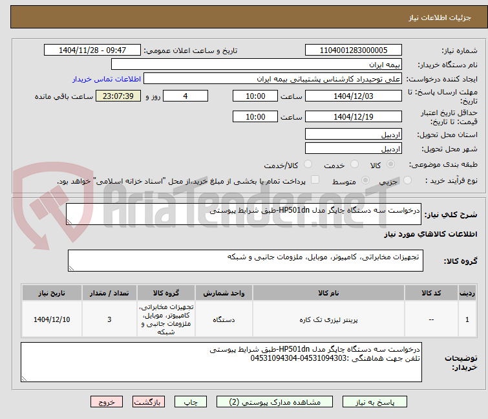Click the واحد شمارش column header
Image resolution: width=488 pixels, height=419 pixels.
click(224, 293)
